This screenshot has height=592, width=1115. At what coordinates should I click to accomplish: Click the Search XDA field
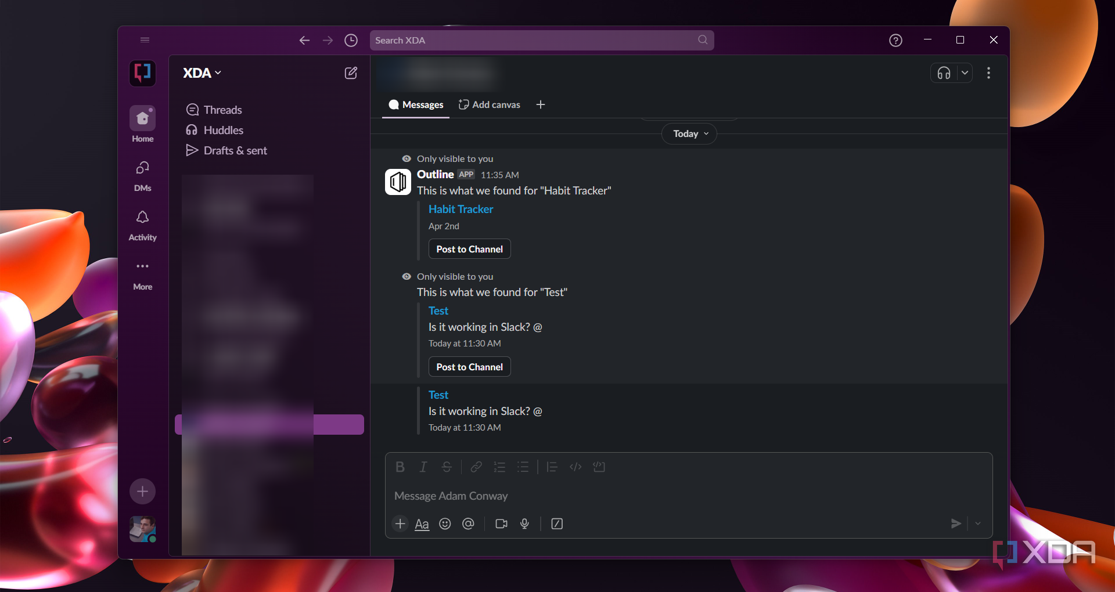(x=541, y=40)
